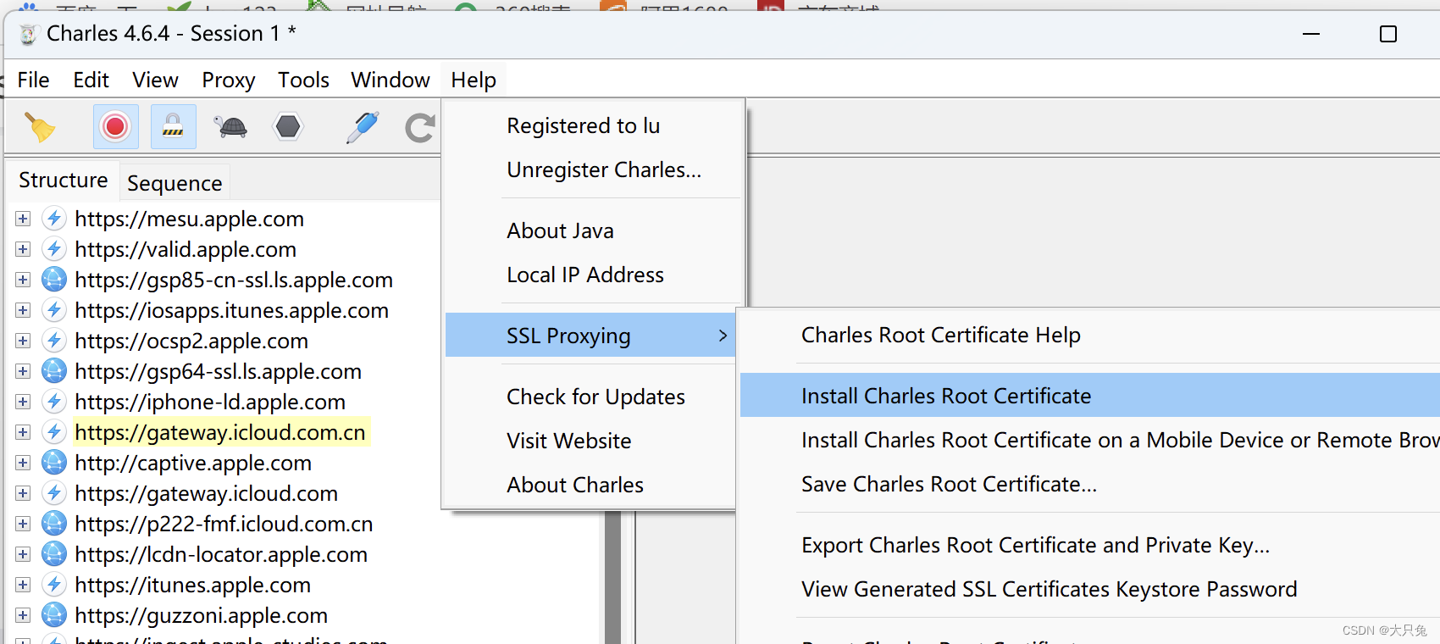Screen dimensions: 1440x644
Task: Click lightning icon beside itunes.apple.com
Action: 54,585
